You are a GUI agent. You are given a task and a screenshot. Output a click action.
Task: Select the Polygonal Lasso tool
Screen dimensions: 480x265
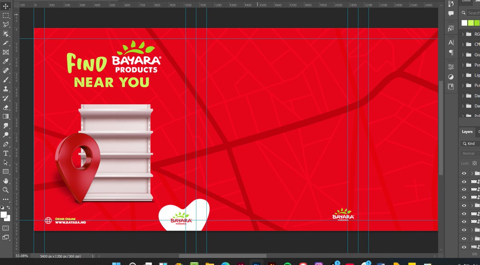click(6, 24)
